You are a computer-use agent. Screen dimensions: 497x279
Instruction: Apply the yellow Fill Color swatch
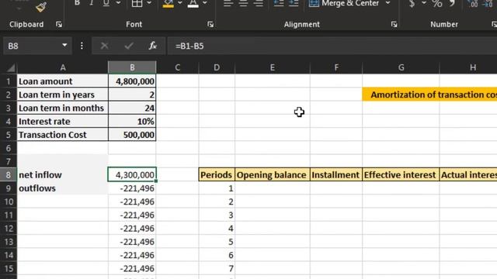168,4
